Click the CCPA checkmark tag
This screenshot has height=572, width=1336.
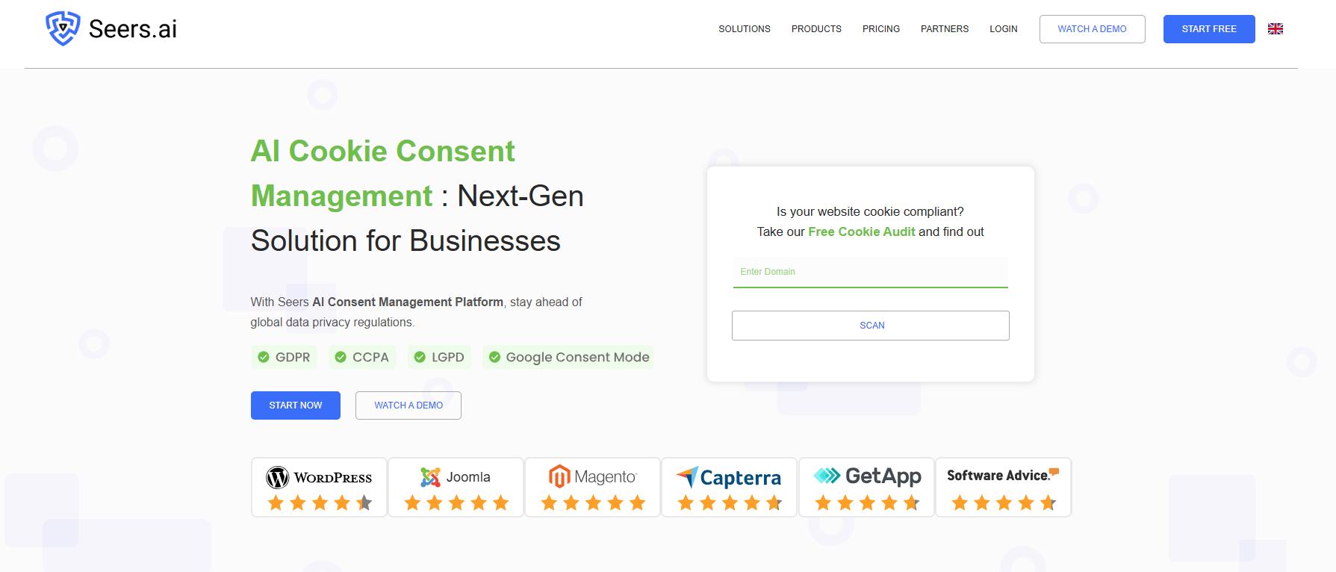(x=362, y=357)
